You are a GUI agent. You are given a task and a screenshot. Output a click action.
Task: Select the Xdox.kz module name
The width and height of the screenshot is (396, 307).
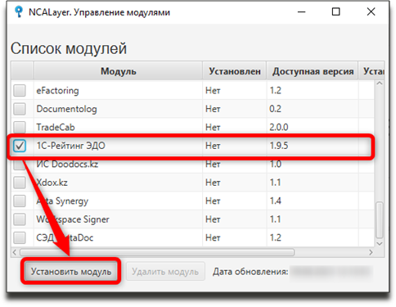(52, 183)
